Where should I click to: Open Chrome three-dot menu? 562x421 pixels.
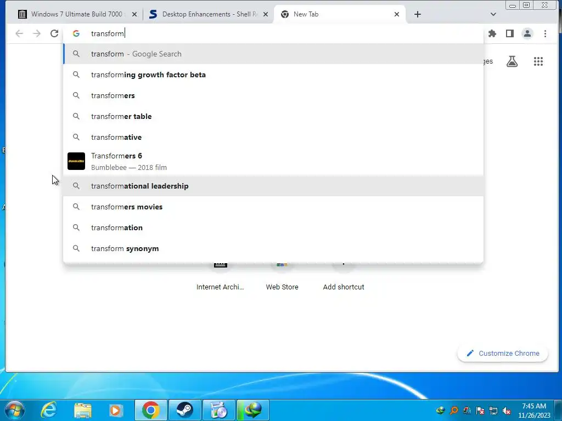click(545, 33)
